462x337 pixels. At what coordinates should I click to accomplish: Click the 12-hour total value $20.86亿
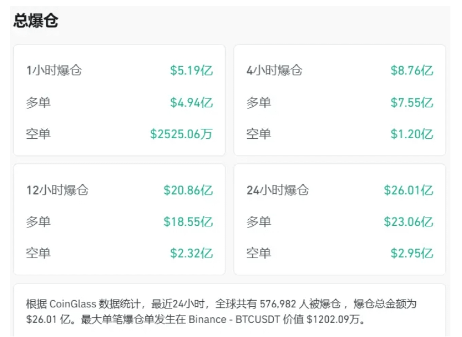pos(188,191)
